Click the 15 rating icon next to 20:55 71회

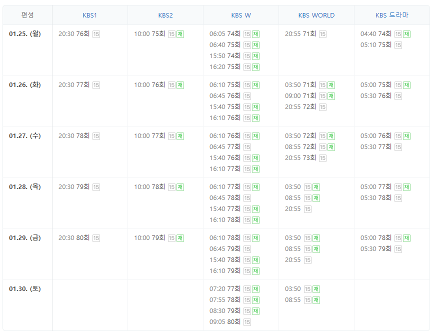[x=322, y=34]
